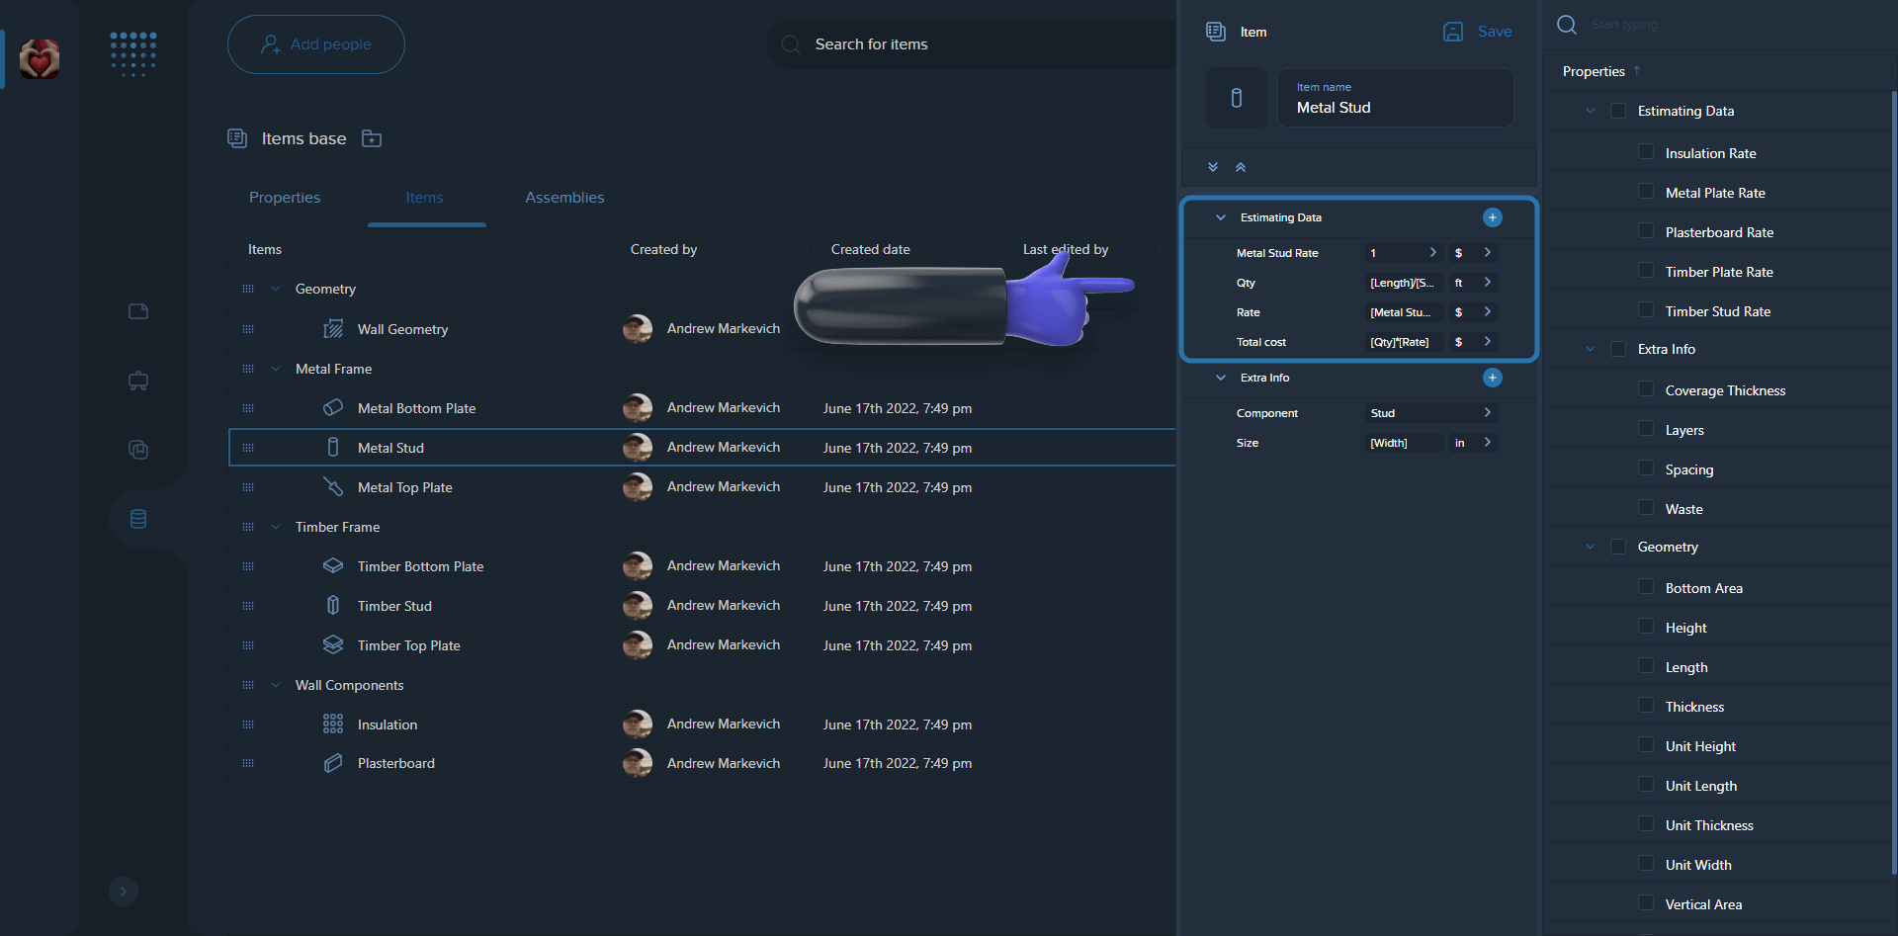Click the plus icon on Estimating Data section
This screenshot has width=1898, height=936.
pyautogui.click(x=1493, y=217)
